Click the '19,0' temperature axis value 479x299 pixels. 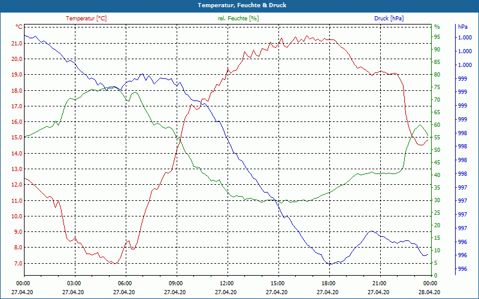pos(17,75)
